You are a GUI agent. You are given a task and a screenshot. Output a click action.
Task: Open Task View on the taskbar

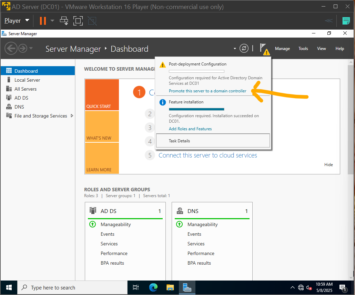[x=135, y=287]
